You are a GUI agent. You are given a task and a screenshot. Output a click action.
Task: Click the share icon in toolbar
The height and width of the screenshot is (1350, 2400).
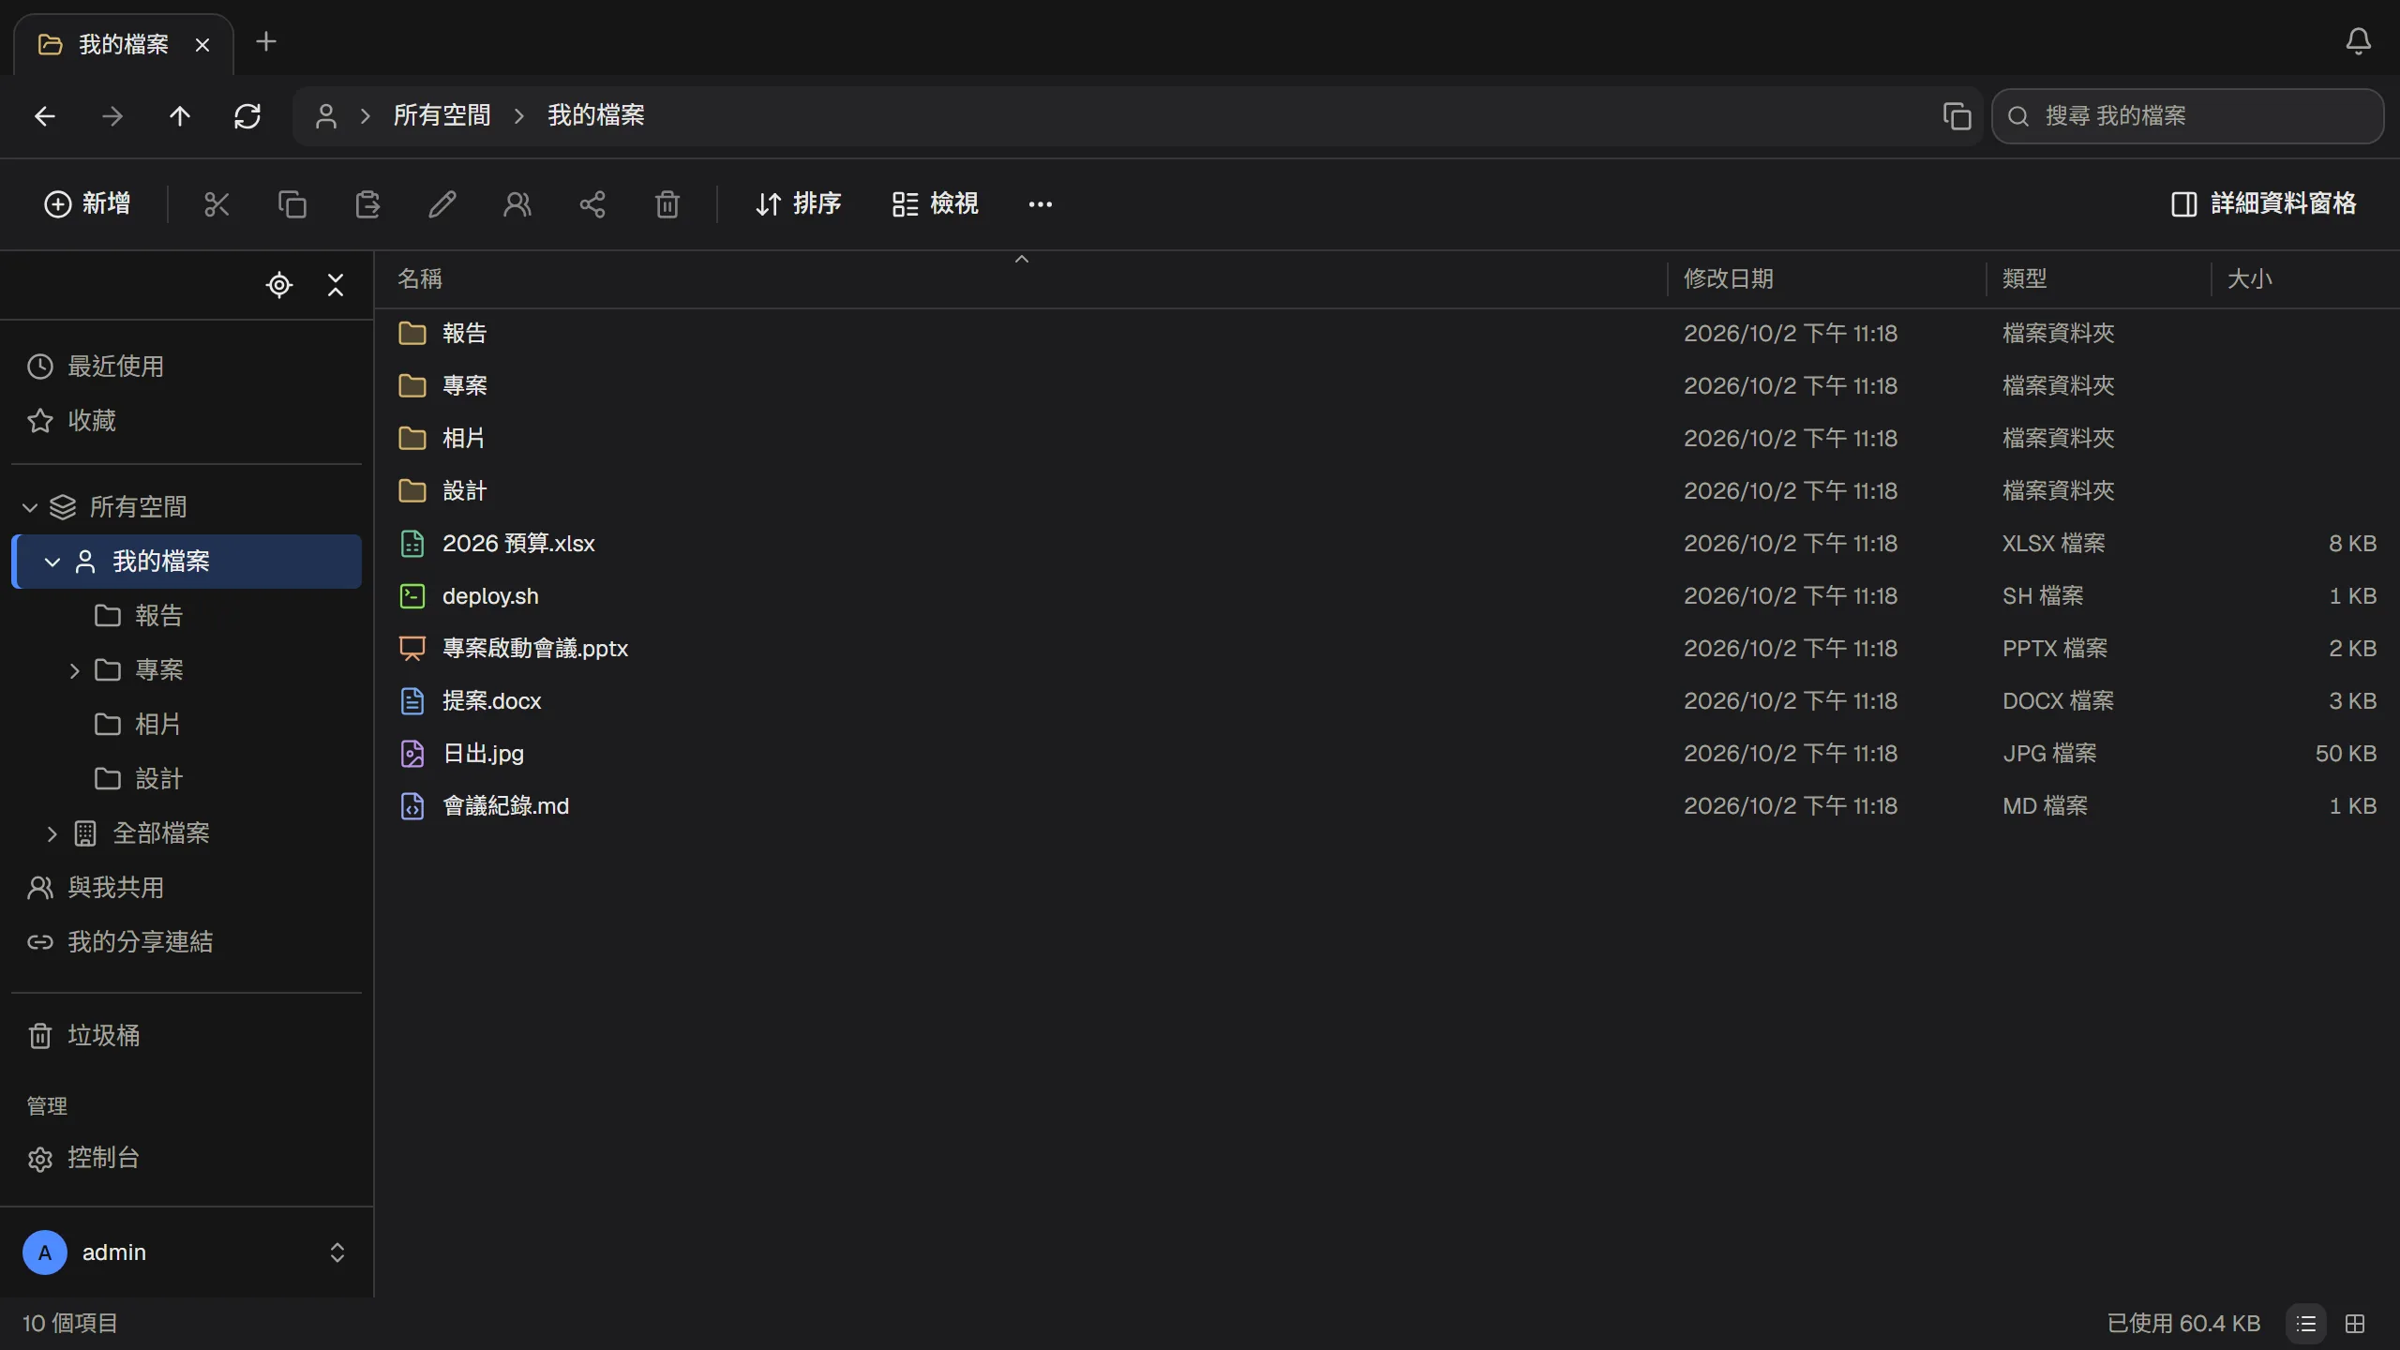pos(592,204)
